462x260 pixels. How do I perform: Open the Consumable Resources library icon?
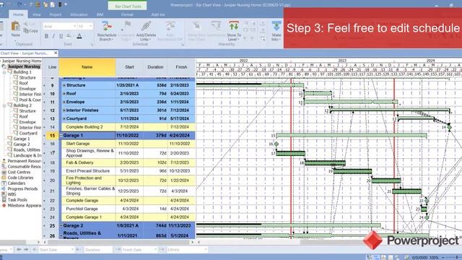coord(4,167)
